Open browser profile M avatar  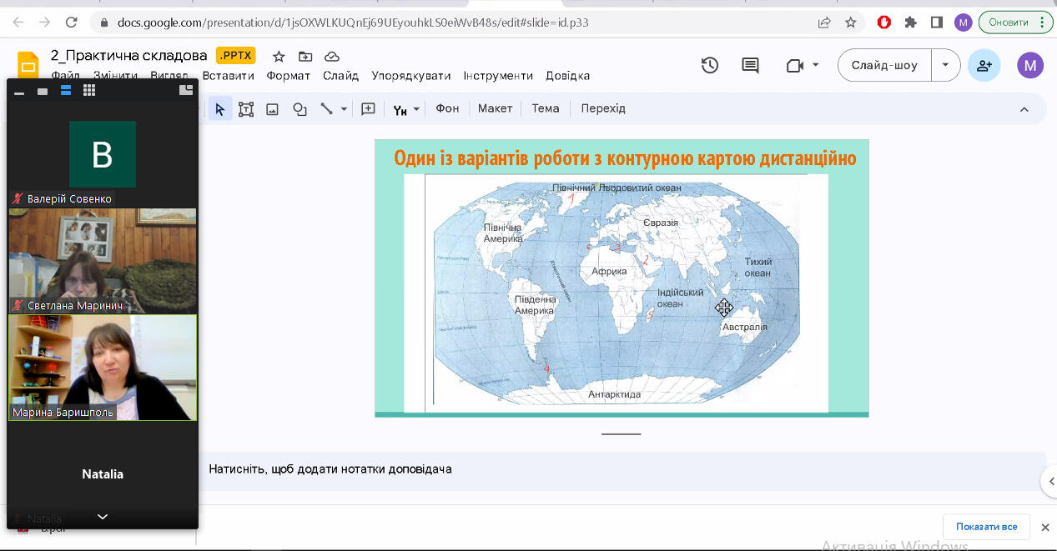[x=963, y=23]
